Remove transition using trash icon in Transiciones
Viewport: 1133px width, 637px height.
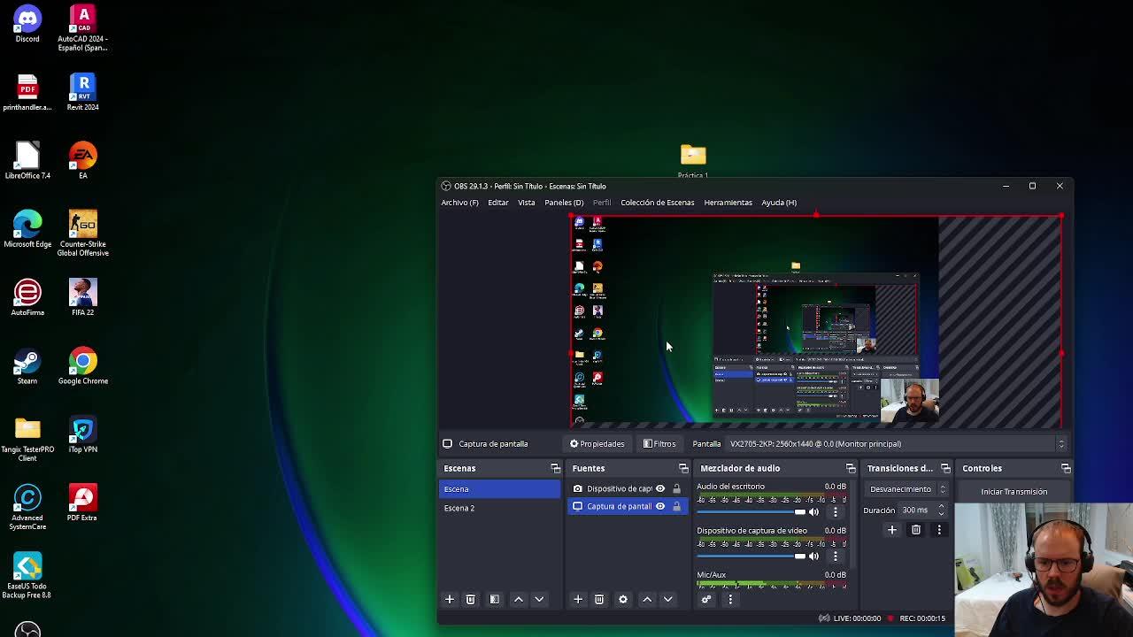916,530
